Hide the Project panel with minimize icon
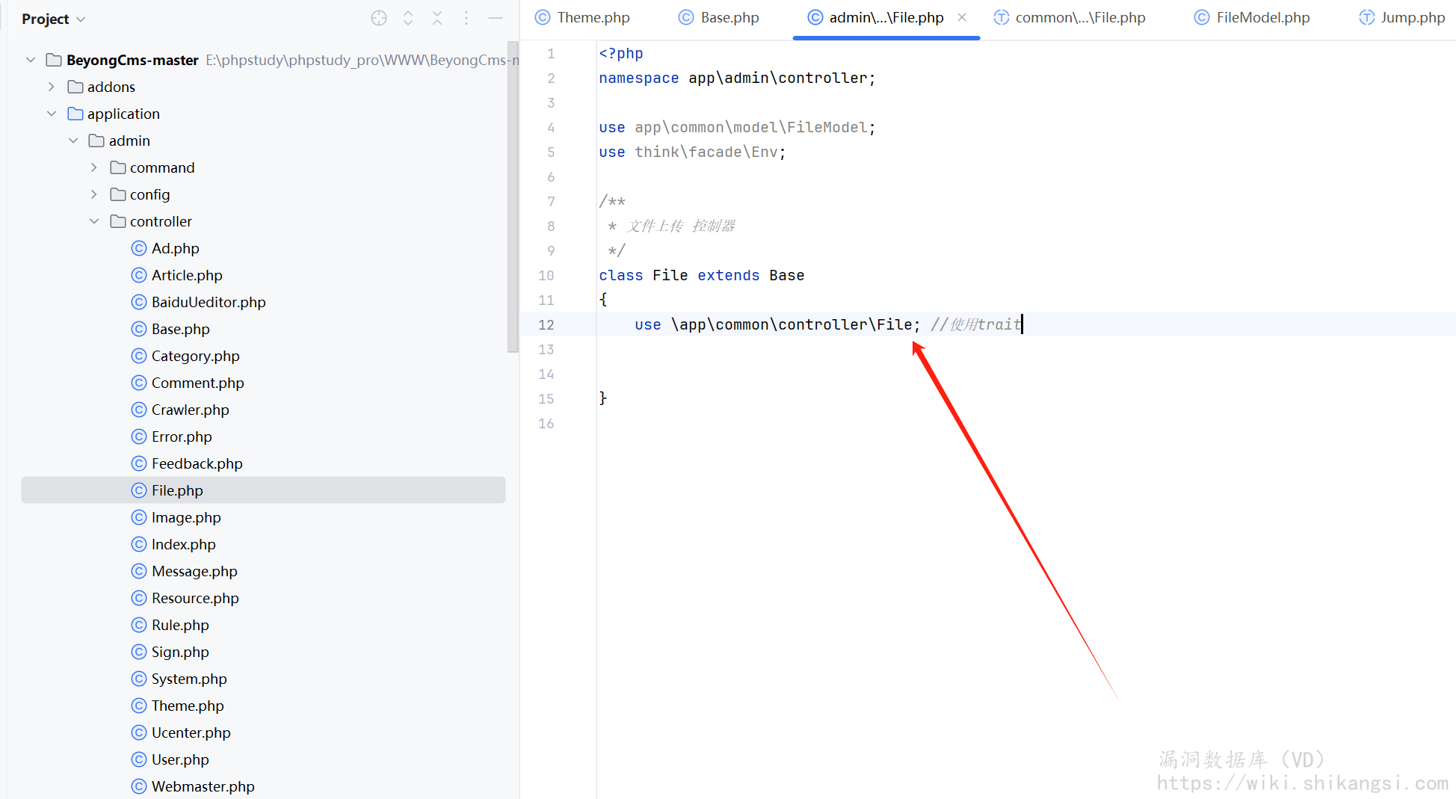 coord(496,19)
